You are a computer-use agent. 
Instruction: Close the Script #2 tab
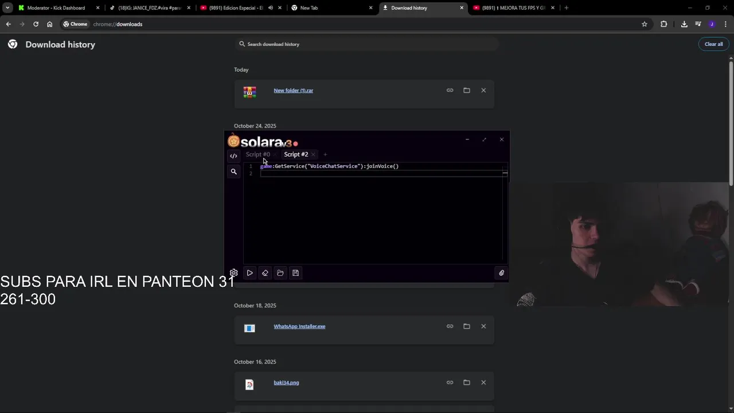(x=313, y=154)
